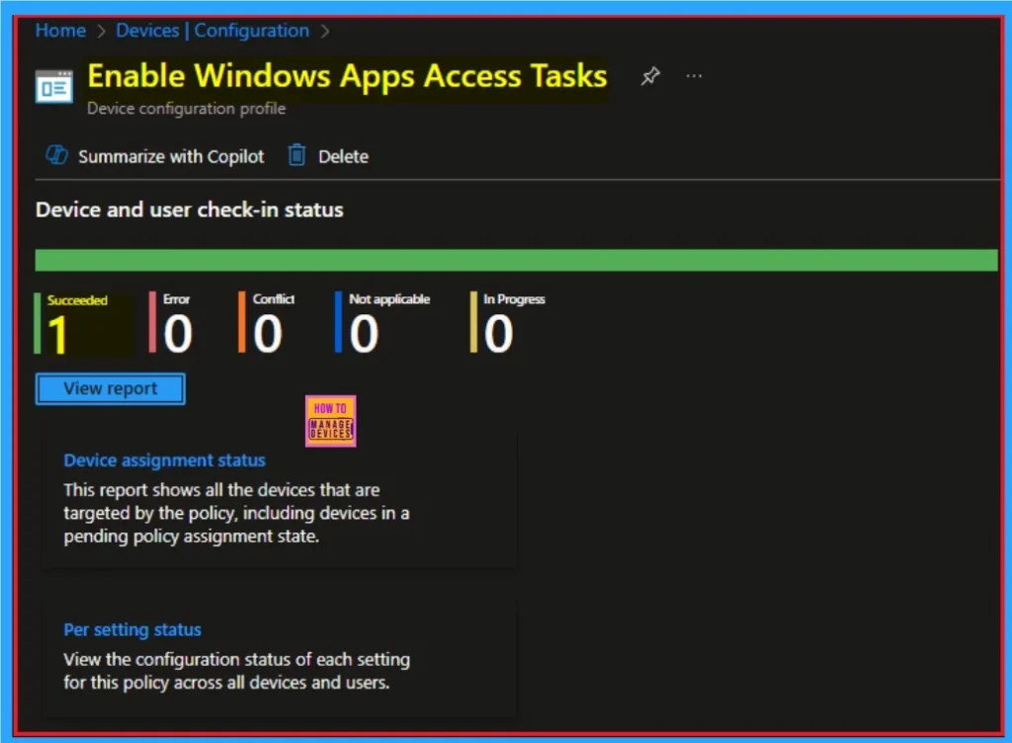Screen dimensions: 1012x743
Task: Open the more options ellipsis menu
Action: [695, 77]
